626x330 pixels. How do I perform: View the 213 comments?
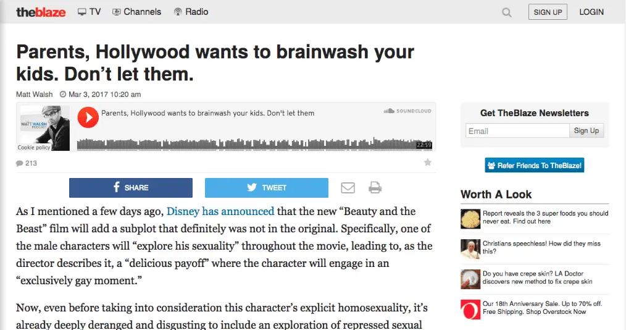[x=27, y=163]
